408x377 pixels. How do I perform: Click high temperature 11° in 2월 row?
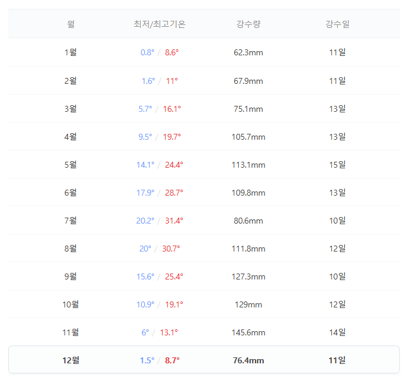pos(172,81)
